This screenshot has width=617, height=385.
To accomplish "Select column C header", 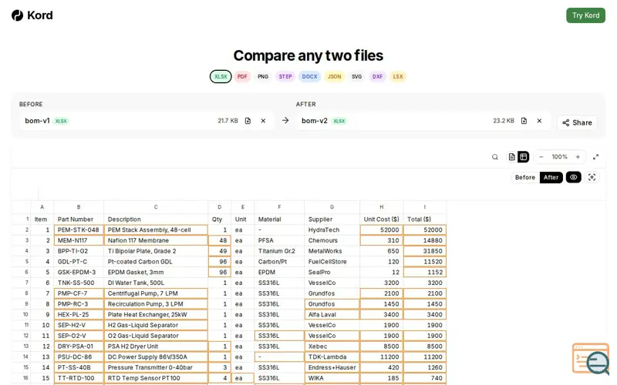I will 156,207.
